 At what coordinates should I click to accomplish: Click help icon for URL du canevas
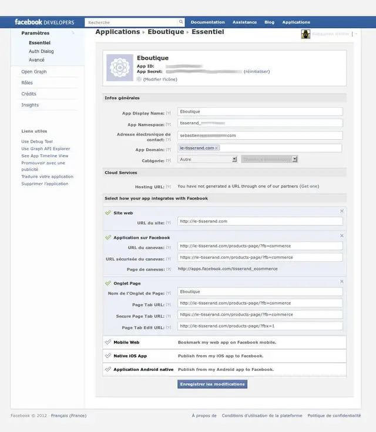(x=168, y=248)
